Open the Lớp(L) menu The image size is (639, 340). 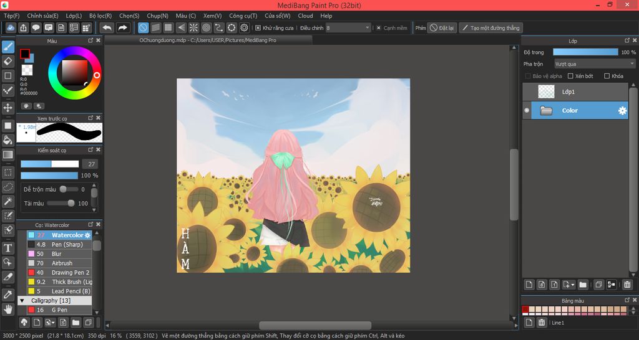(74, 16)
